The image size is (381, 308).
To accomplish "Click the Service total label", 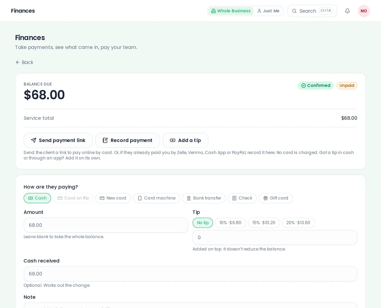I will click(x=39, y=118).
